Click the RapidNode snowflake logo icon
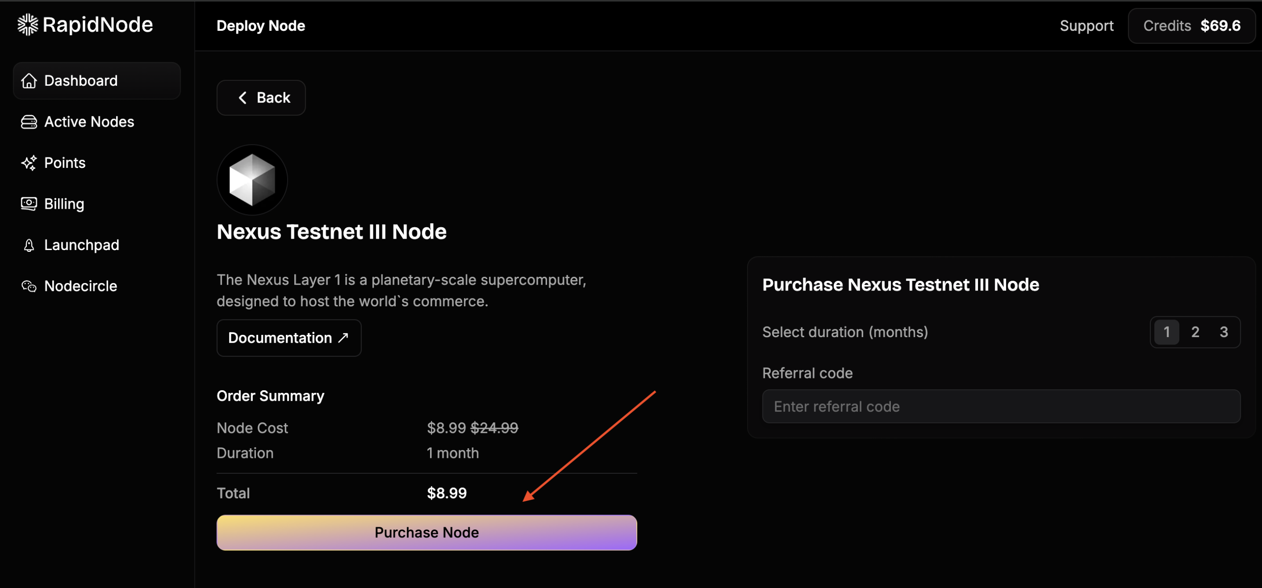1262x588 pixels. point(28,25)
